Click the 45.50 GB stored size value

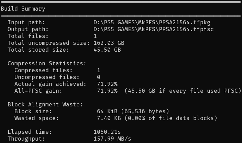pos(107,50)
